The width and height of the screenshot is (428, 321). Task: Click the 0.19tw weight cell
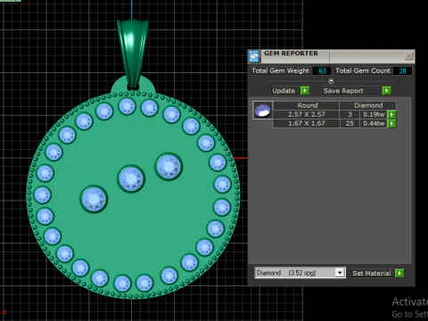pyautogui.click(x=374, y=114)
